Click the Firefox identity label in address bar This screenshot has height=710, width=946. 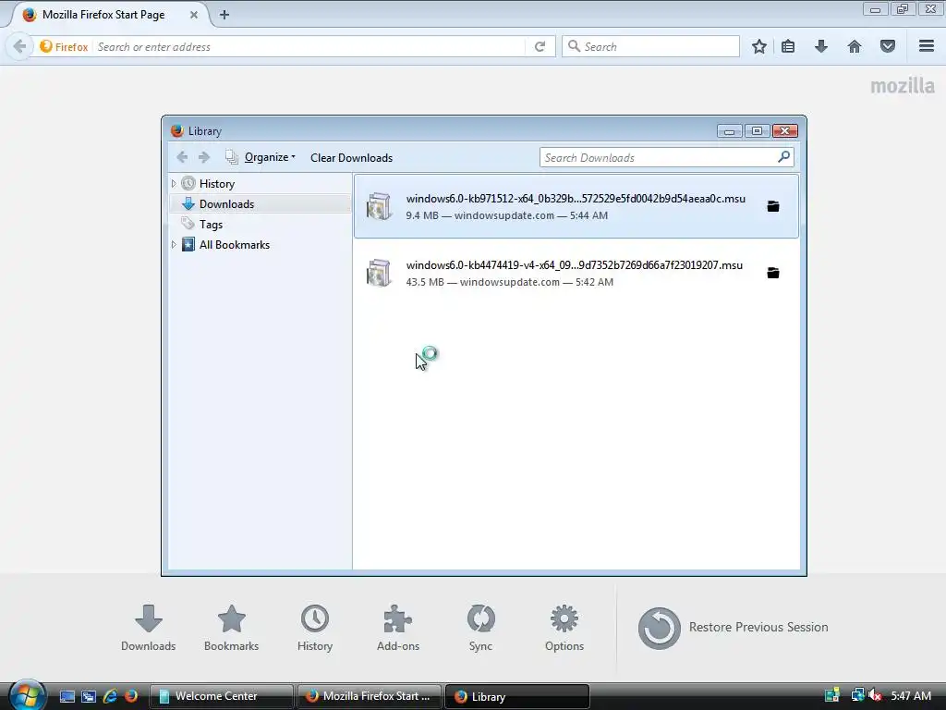click(64, 46)
